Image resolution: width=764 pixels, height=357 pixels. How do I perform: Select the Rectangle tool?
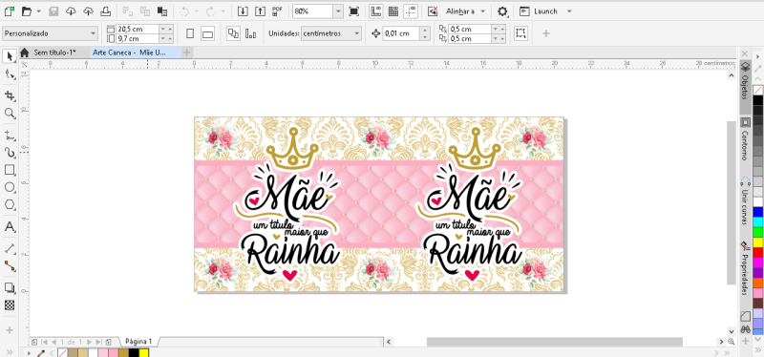(x=10, y=170)
